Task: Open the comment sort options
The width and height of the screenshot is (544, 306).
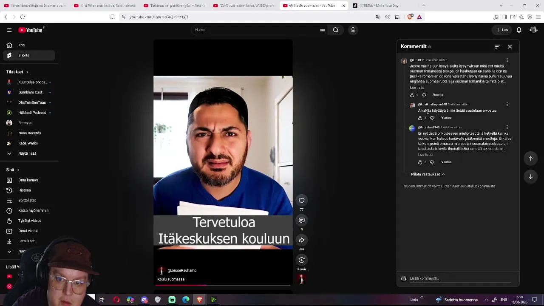Action: (498, 47)
